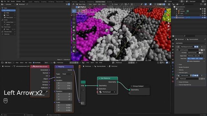
Task: Click the pin icon in spreadsheet header
Action: (x=27, y=4)
